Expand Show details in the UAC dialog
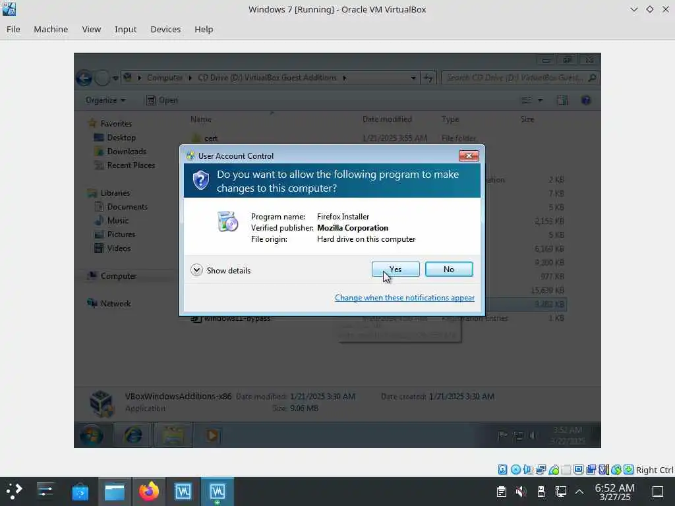 220,270
